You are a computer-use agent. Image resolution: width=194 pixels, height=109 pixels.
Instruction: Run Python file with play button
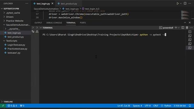point(178,3)
